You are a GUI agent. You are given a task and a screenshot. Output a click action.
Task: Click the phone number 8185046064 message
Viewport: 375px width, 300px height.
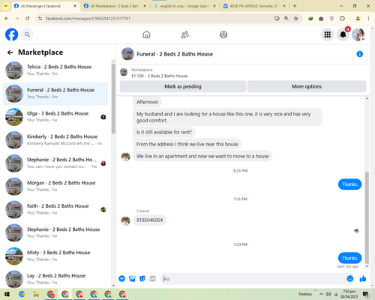[x=149, y=220]
